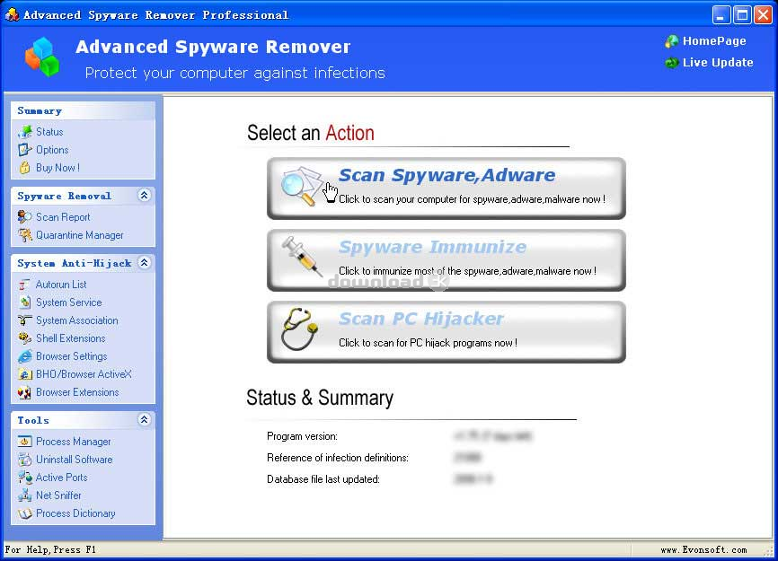
Task: Collapse the Tools panel
Action: 144,420
